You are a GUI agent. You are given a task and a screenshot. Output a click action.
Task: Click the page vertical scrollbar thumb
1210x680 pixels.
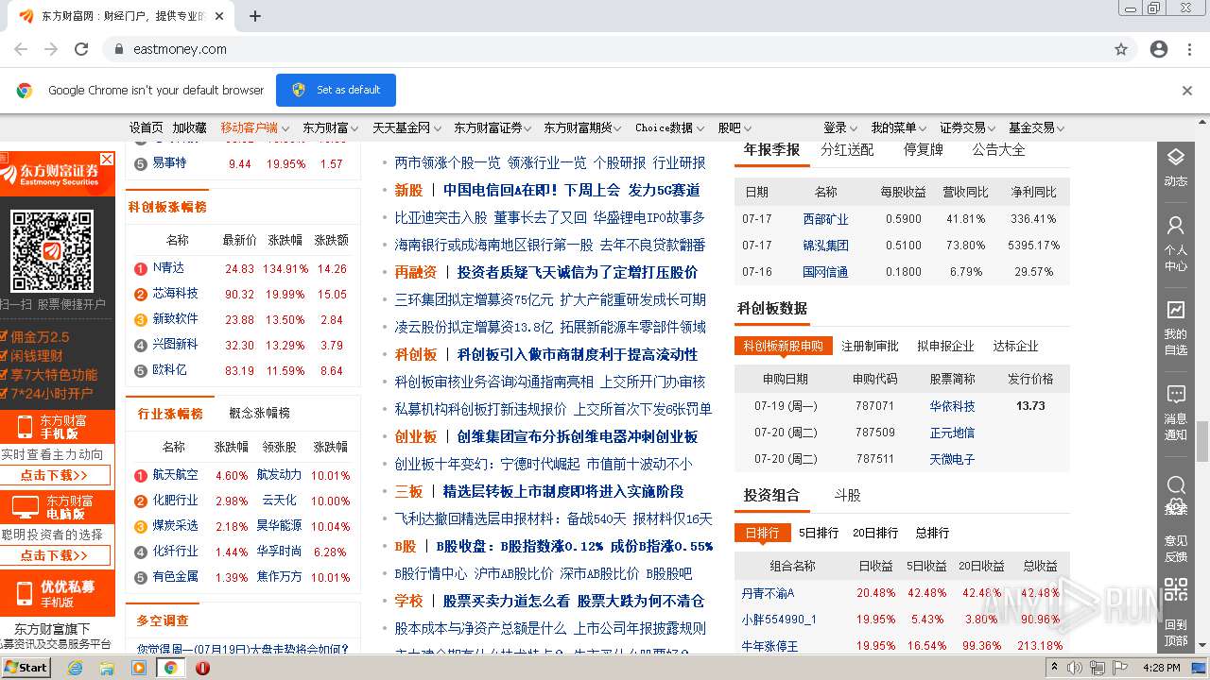pyautogui.click(x=1201, y=441)
